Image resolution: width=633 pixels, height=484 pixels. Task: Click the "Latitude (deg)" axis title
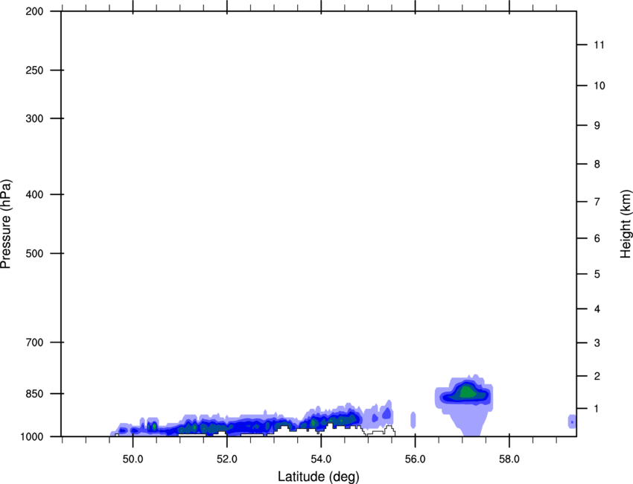318,477
